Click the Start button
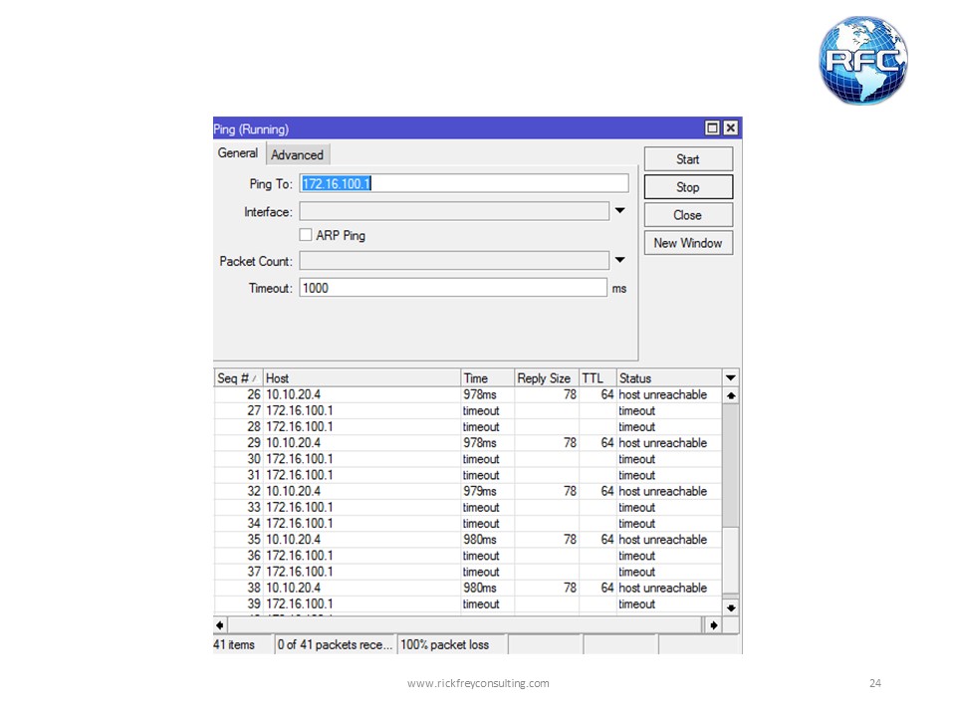 [x=687, y=158]
